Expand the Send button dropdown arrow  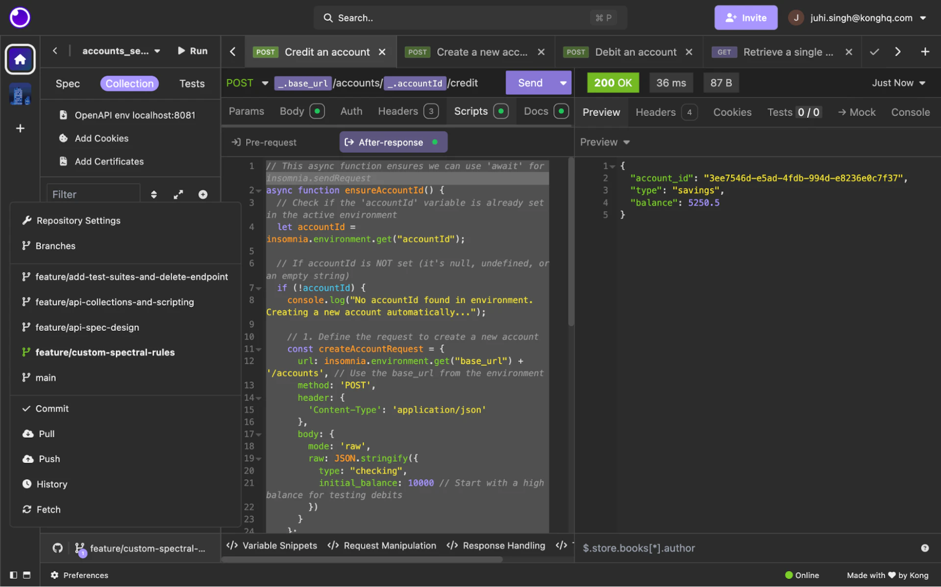click(x=563, y=83)
